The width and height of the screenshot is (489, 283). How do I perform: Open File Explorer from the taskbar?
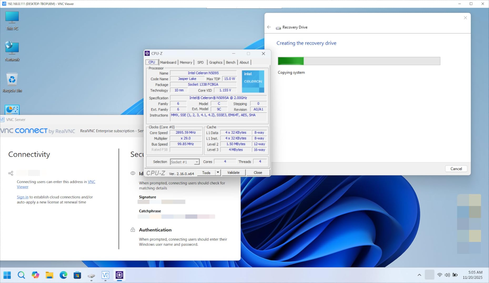coord(49,275)
